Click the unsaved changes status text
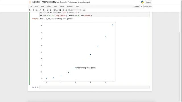The image size is (182, 102). pos(84,2)
